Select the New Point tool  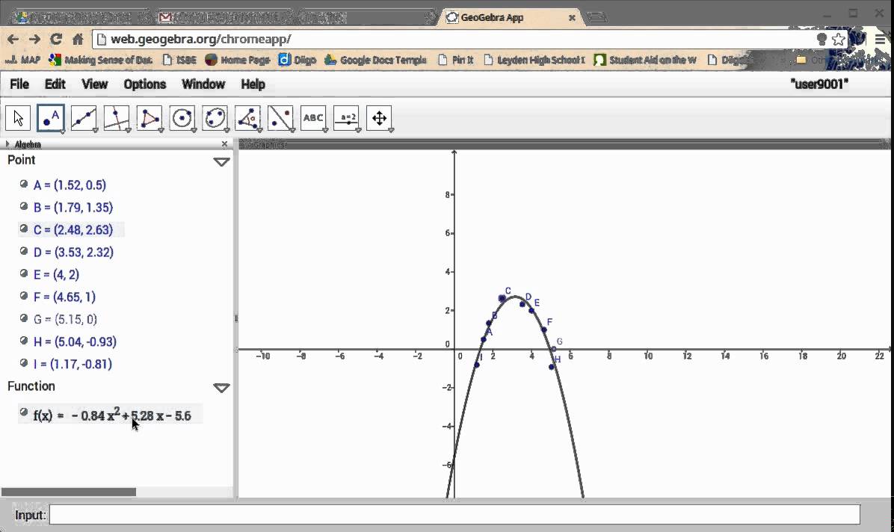point(51,118)
